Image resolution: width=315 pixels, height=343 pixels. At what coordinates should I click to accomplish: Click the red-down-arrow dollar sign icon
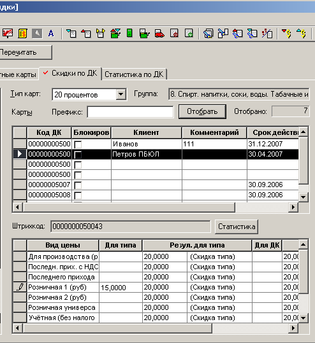(x=286, y=34)
